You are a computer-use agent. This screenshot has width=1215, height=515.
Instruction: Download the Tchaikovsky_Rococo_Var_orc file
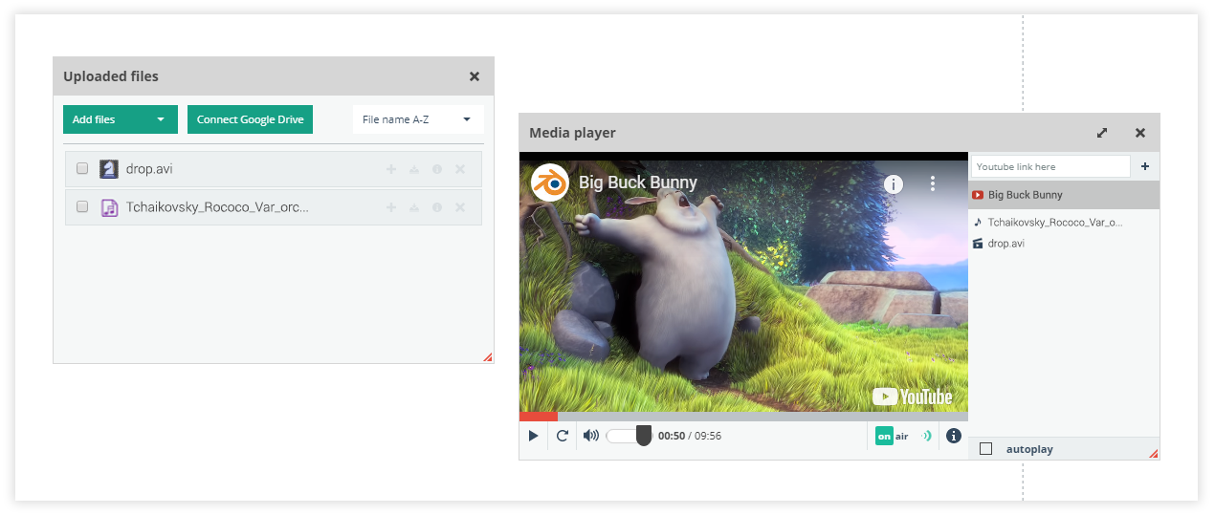click(414, 207)
